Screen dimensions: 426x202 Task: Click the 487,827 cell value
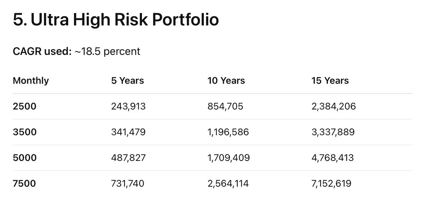pyautogui.click(x=128, y=158)
